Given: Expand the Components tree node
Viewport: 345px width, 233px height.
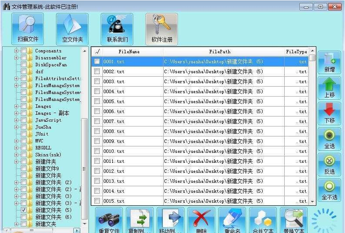Looking at the screenshot, I should click(x=16, y=51).
